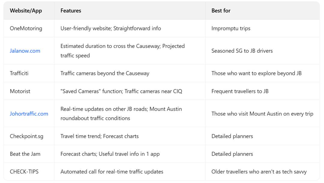The image size is (324, 183).
Task: Open the Johortraffic.com link
Action: (x=29, y=114)
